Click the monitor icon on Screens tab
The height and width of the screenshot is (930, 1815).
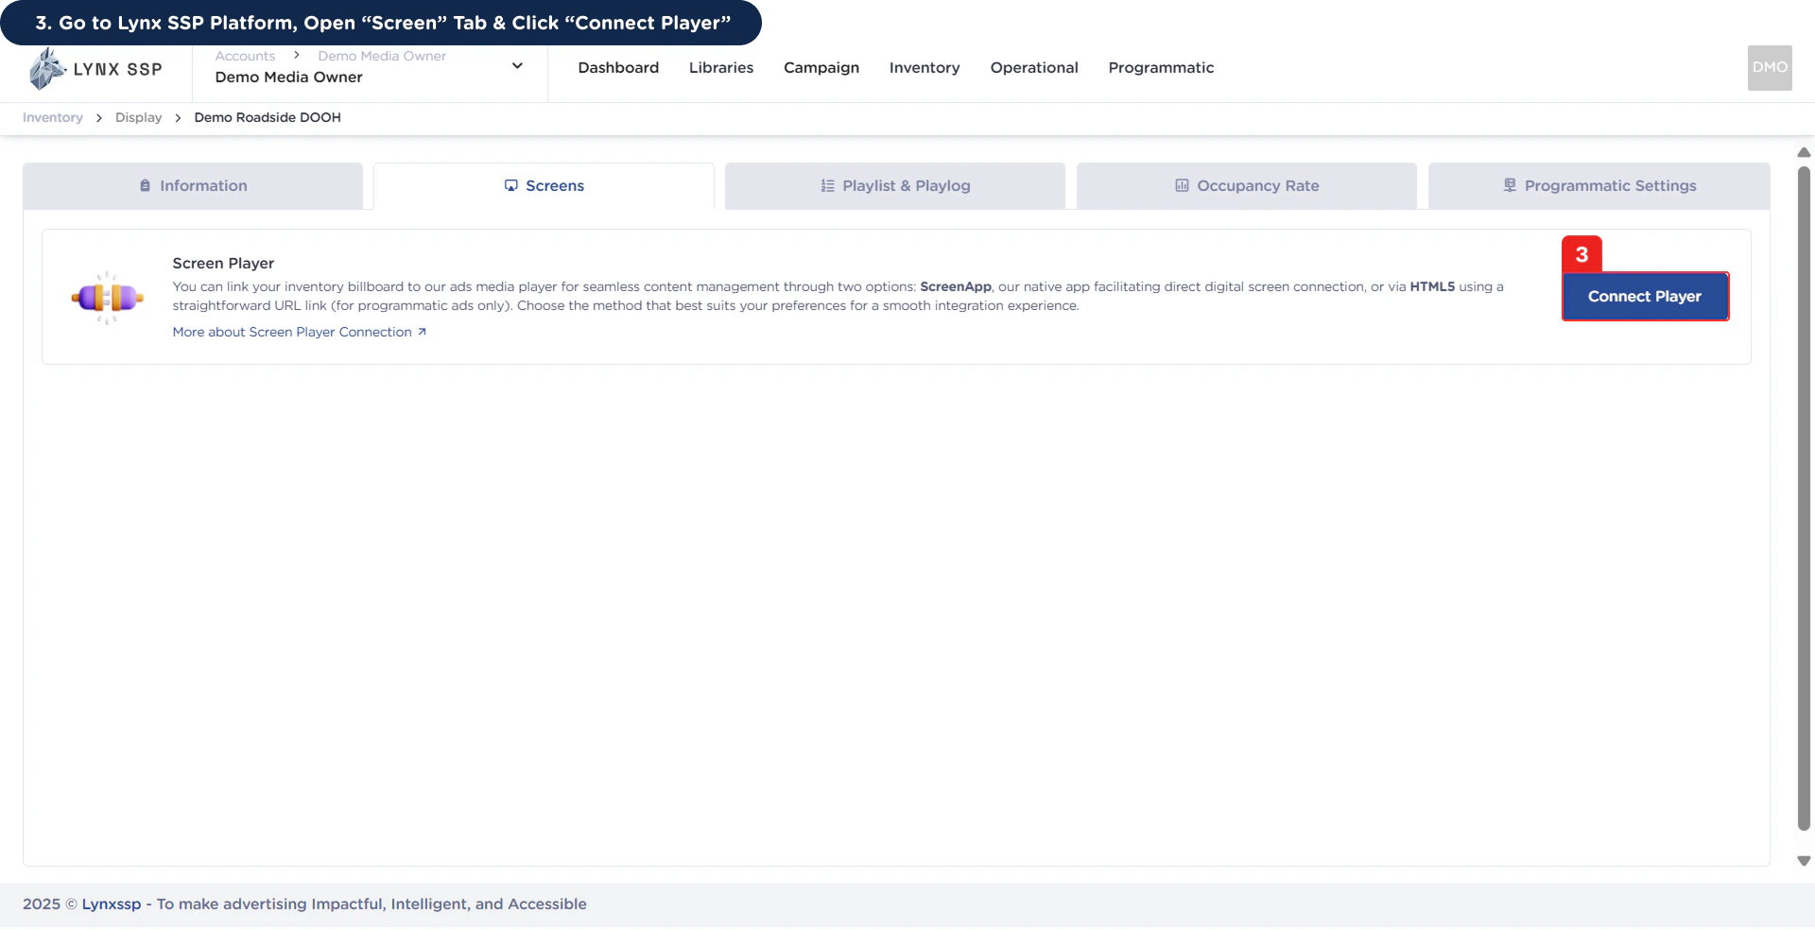click(510, 185)
